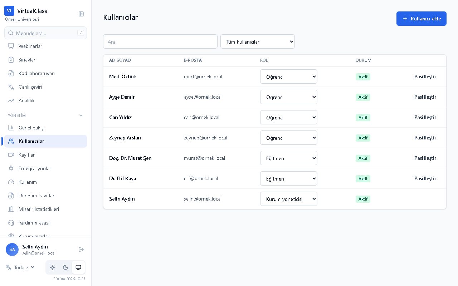Open Analitik from the sidebar
Viewport: 458px width, 286px height.
(x=46, y=100)
